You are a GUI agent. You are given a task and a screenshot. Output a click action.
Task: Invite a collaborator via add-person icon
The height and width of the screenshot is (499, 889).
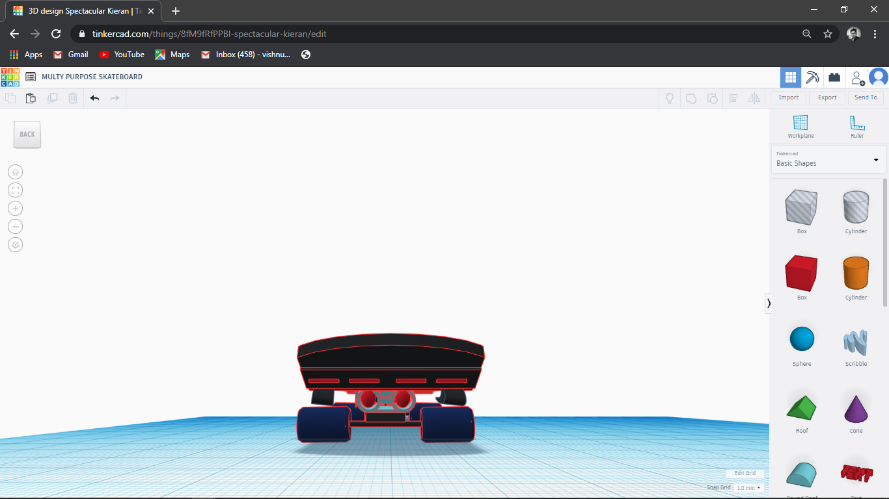click(858, 78)
